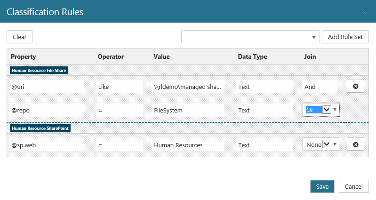The height and width of the screenshot is (200, 376).
Task: Open the rule set selection dropdown arrow
Action: (314, 37)
